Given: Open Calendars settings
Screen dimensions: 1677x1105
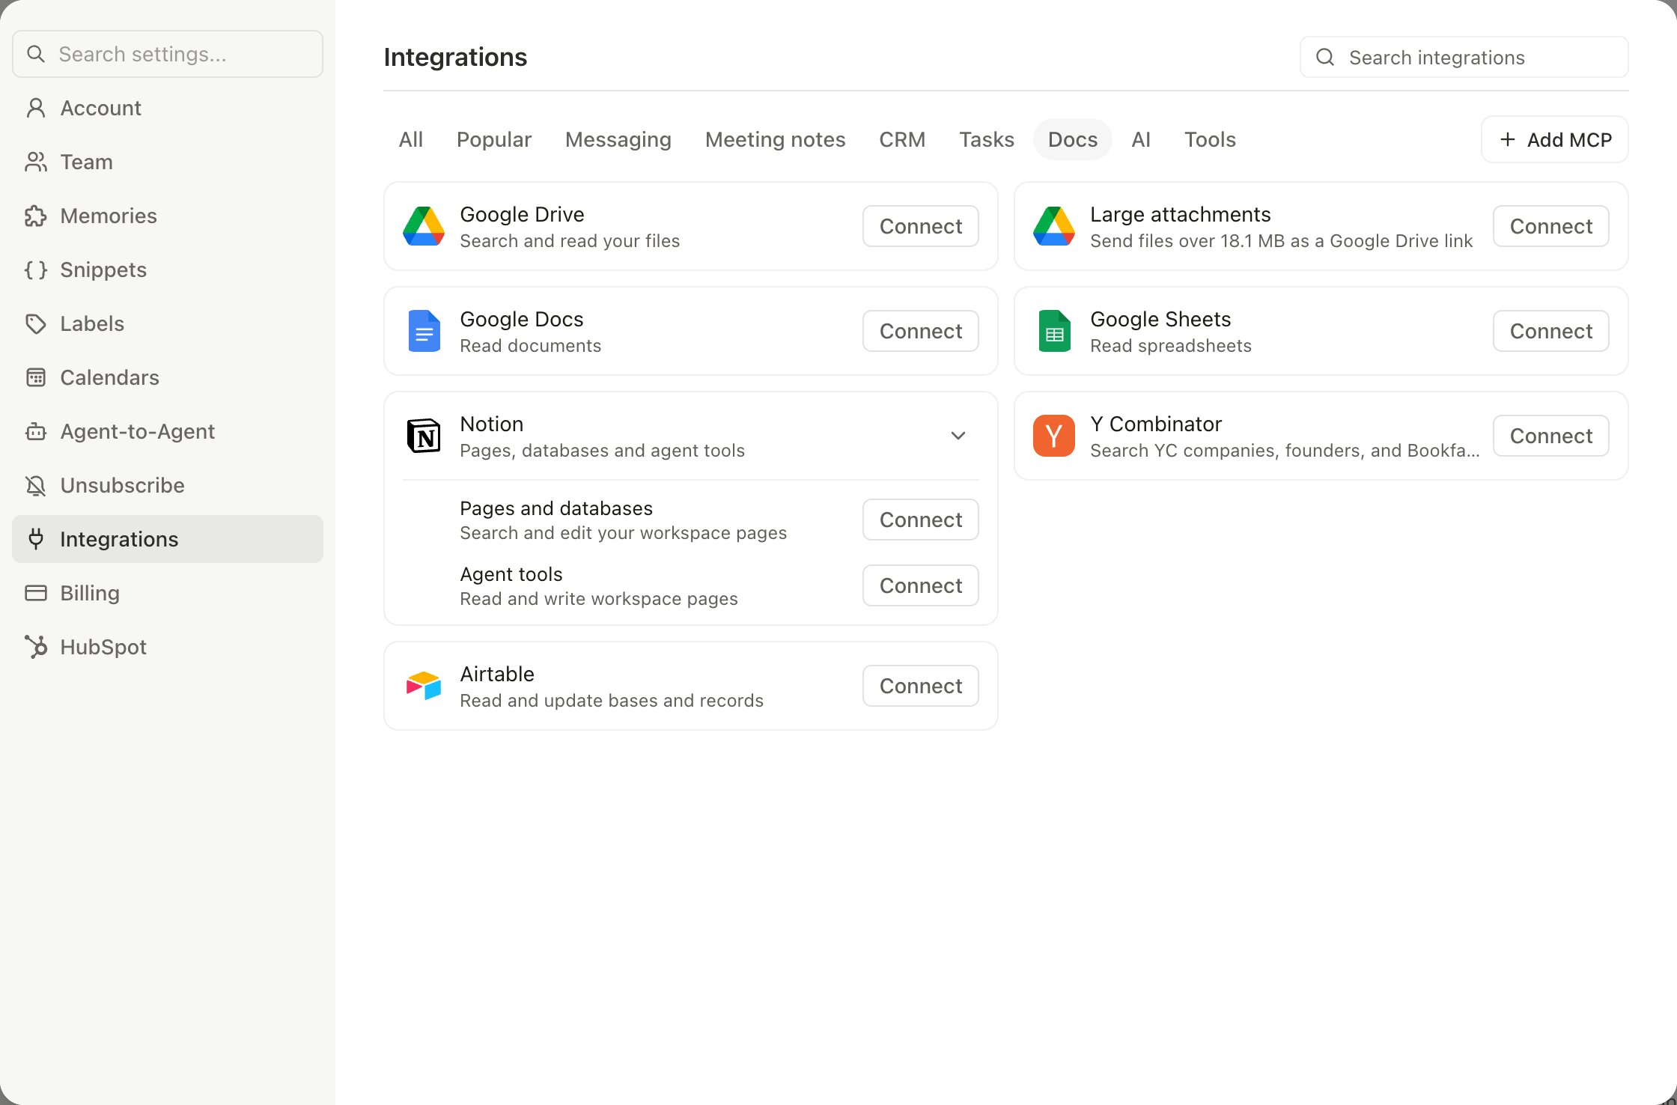Looking at the screenshot, I should click(168, 377).
